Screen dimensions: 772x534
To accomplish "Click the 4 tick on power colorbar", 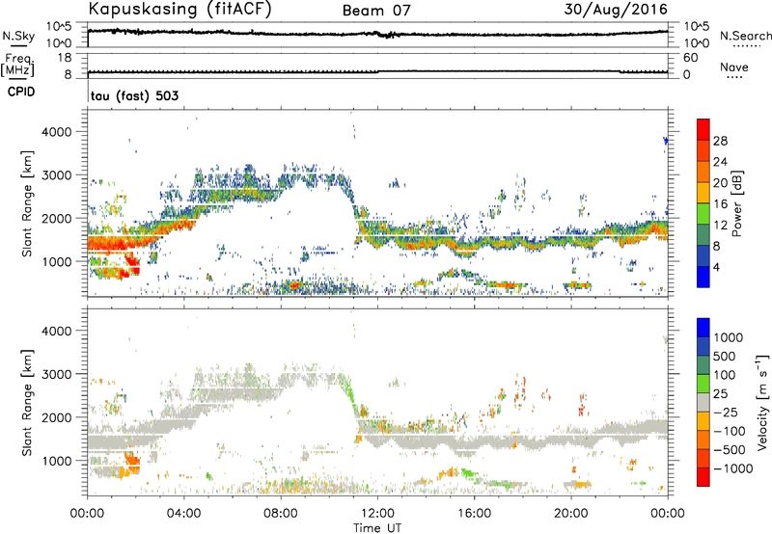I will (716, 267).
